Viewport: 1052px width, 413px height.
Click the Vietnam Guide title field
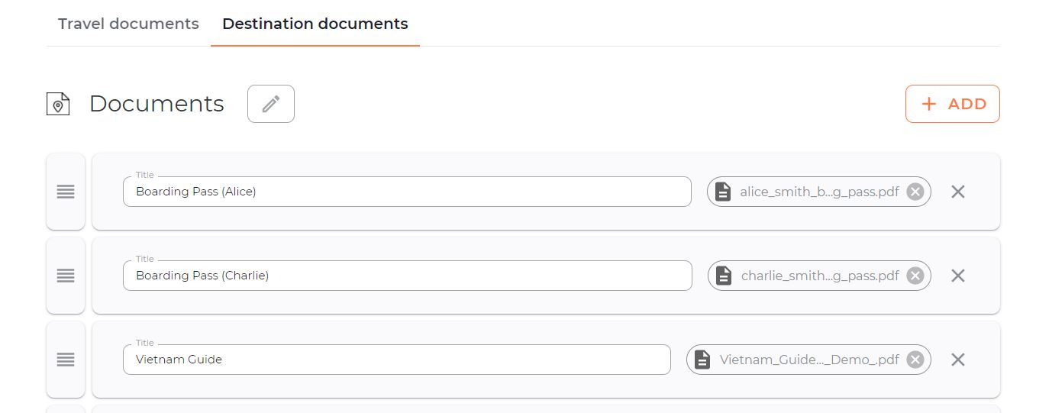tap(397, 360)
